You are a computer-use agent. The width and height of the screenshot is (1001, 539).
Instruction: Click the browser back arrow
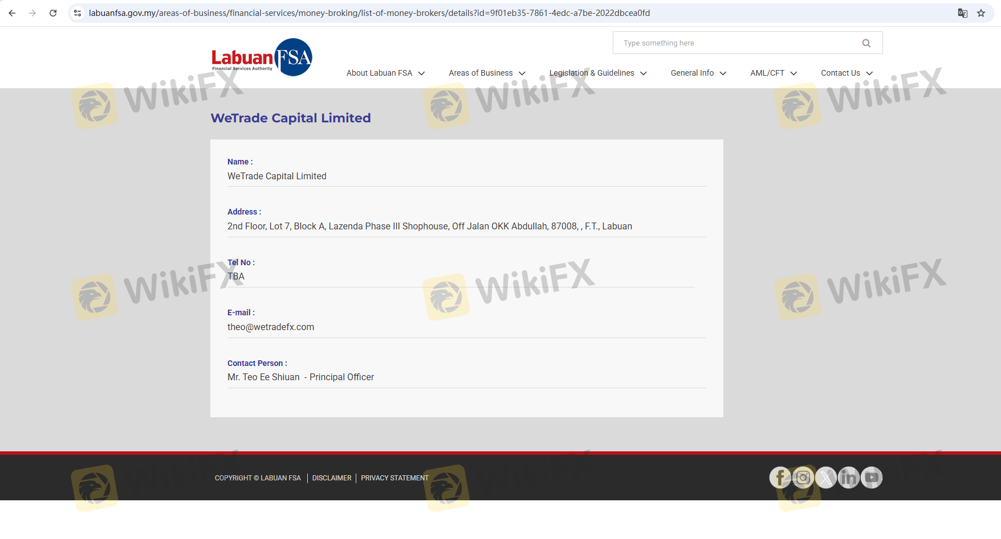tap(12, 13)
